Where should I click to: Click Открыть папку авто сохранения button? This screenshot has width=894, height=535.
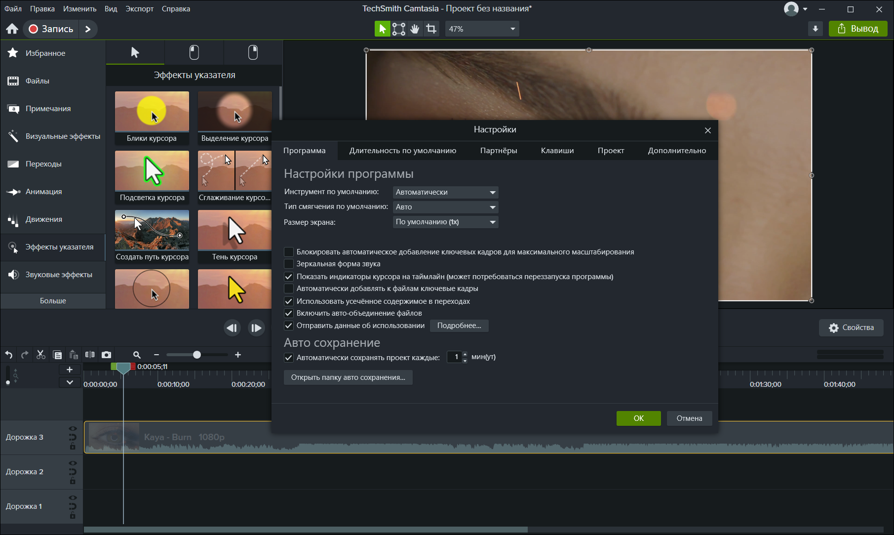pos(348,377)
